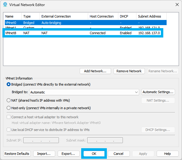
Task: Click the Import button
Action: point(44,154)
